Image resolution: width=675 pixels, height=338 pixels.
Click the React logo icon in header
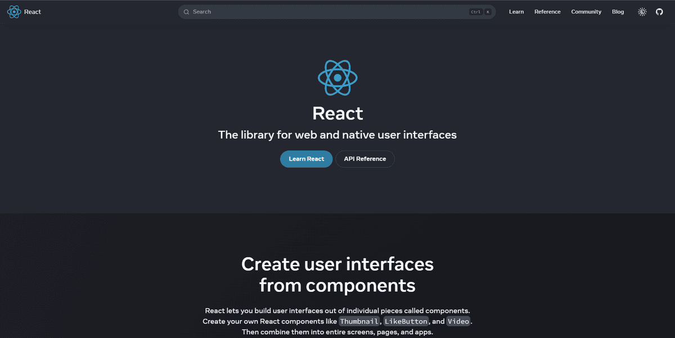point(14,12)
